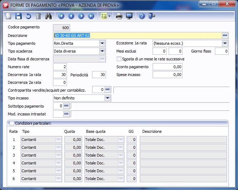
Task: Open help with the question mark icon
Action: pos(142,16)
